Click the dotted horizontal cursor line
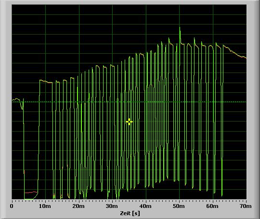This screenshot has height=219, width=260. point(129,102)
